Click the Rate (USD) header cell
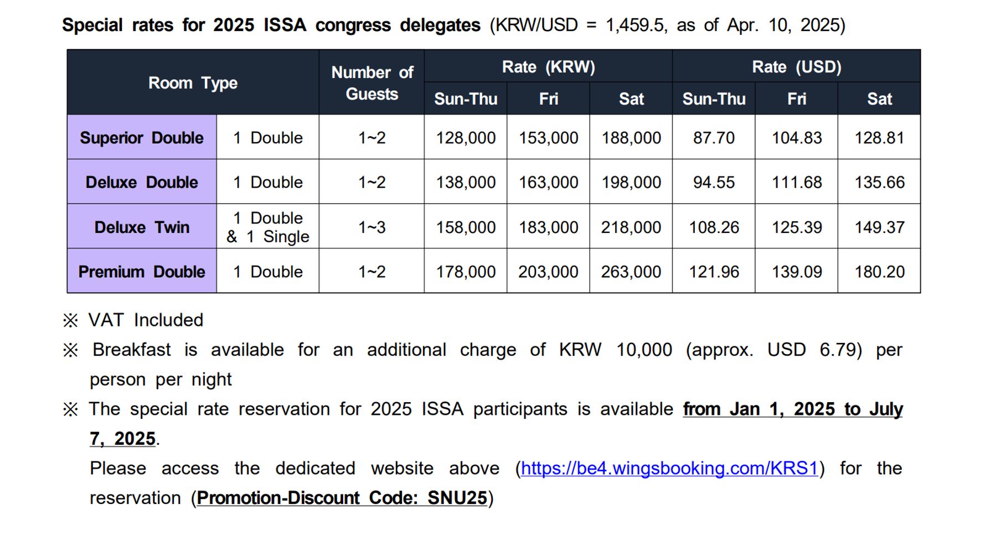Viewport: 990px width, 541px height. (796, 67)
